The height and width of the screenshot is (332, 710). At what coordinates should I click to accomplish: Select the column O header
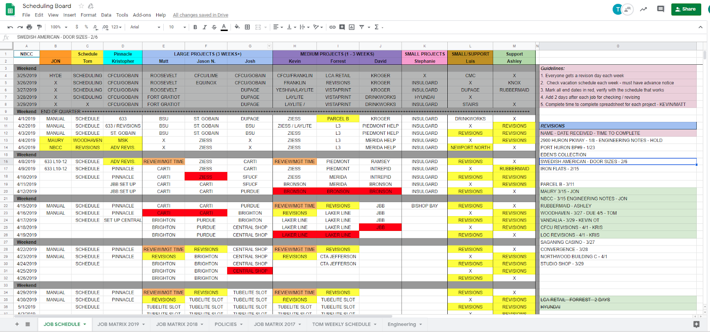tap(618, 46)
